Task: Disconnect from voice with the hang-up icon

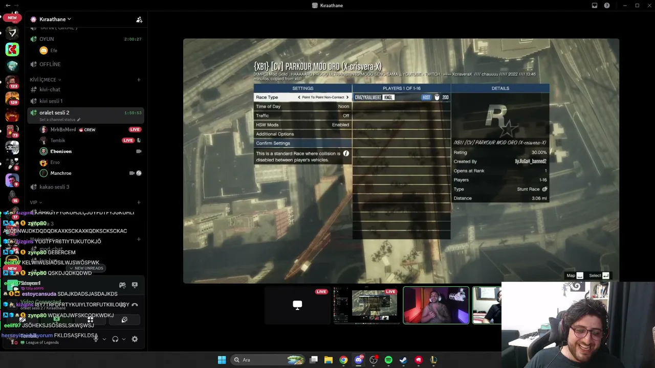Action: point(135,305)
